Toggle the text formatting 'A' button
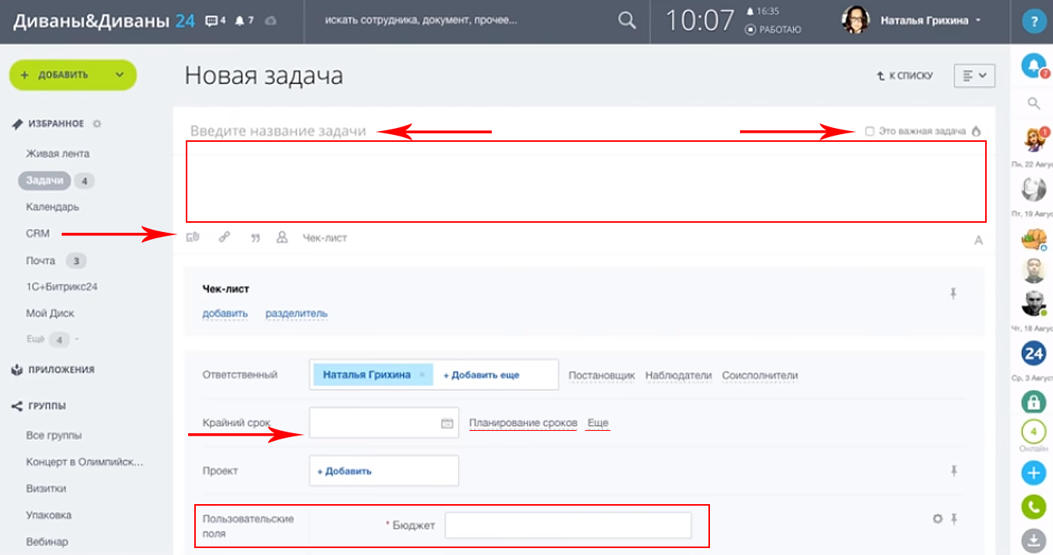Screen dimensions: 1053x555 [x=978, y=240]
